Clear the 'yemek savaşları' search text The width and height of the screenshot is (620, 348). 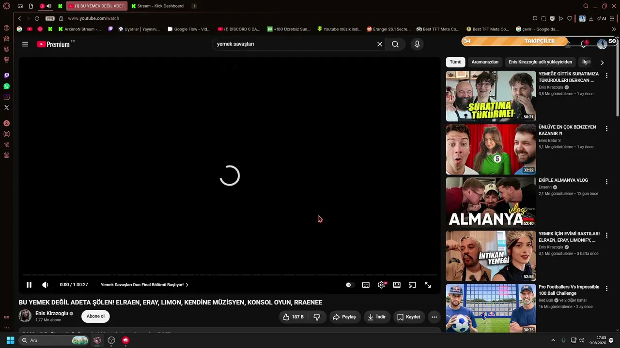(380, 44)
